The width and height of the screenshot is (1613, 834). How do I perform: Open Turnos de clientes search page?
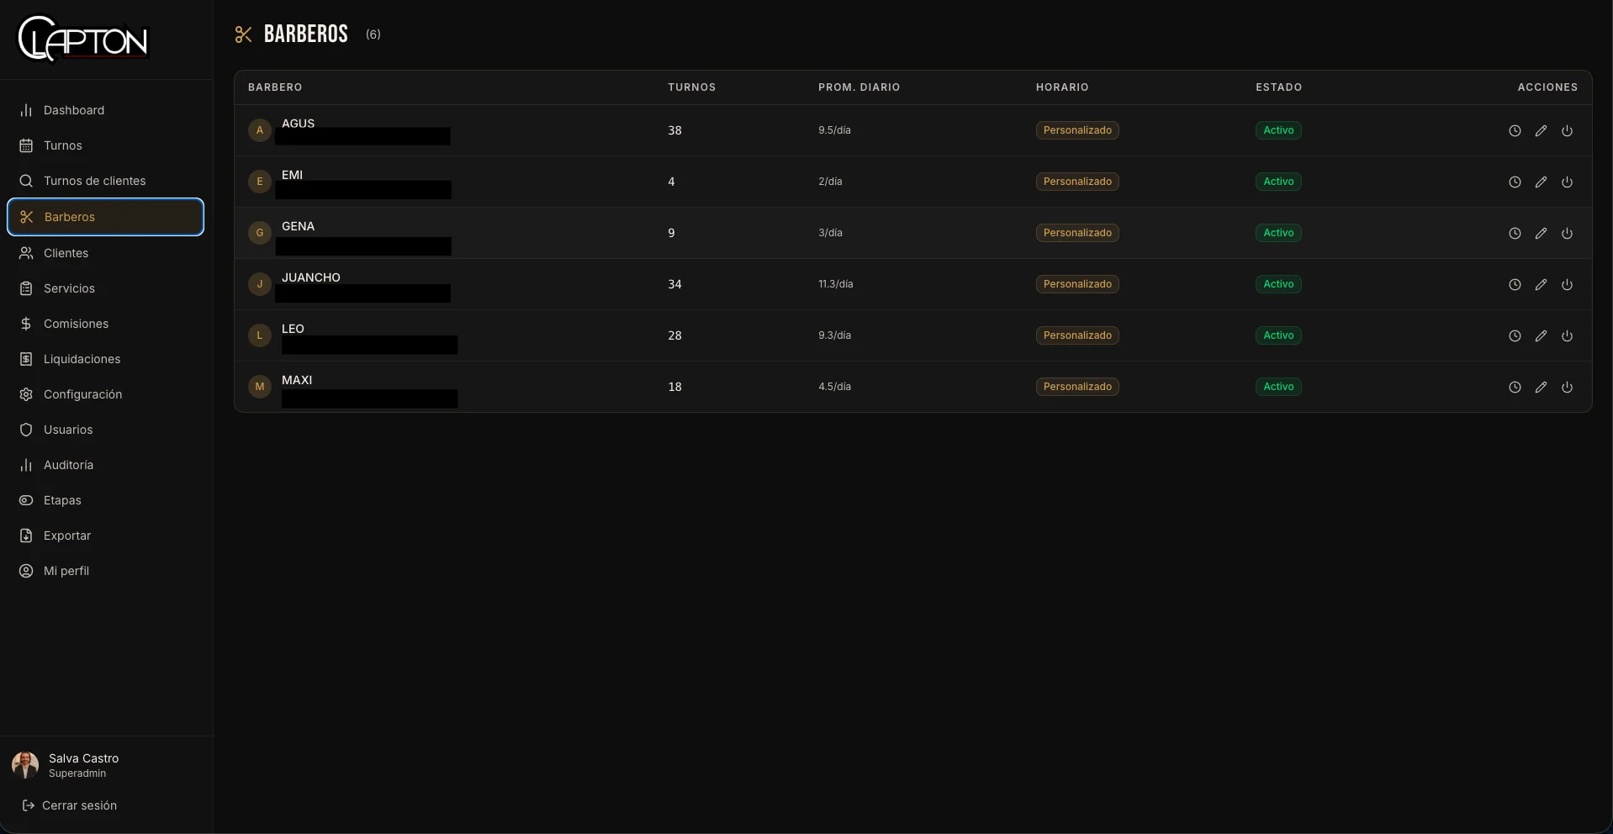coord(105,181)
